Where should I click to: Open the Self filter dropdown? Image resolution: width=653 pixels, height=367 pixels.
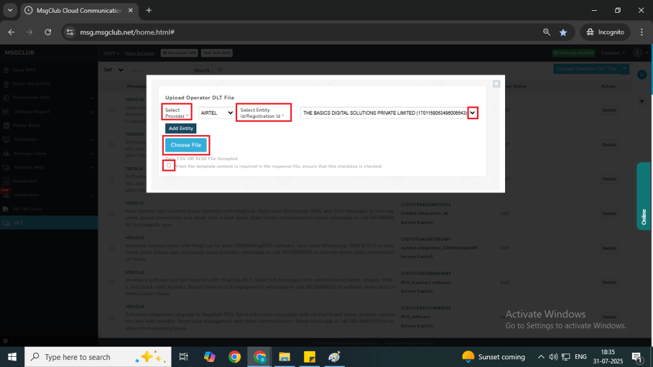(114, 70)
